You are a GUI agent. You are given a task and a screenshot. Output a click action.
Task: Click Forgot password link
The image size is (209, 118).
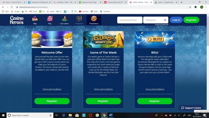[162, 24]
